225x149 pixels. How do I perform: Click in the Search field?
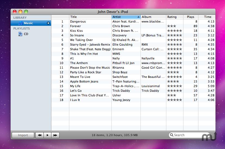(x=189, y=135)
